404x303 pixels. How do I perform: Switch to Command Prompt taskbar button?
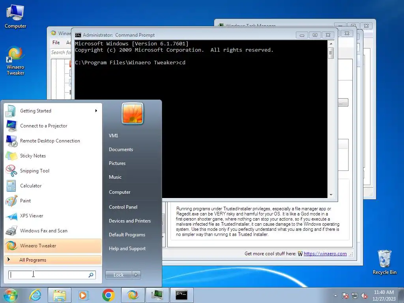tap(181, 295)
